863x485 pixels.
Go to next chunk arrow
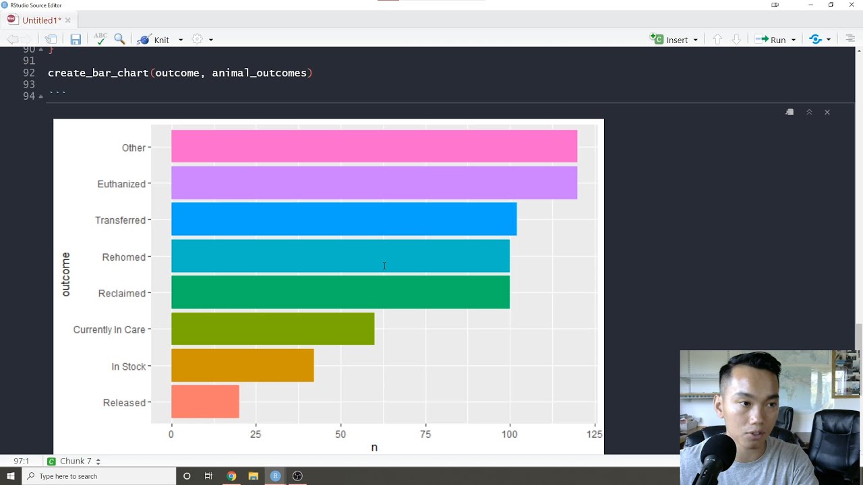point(736,40)
